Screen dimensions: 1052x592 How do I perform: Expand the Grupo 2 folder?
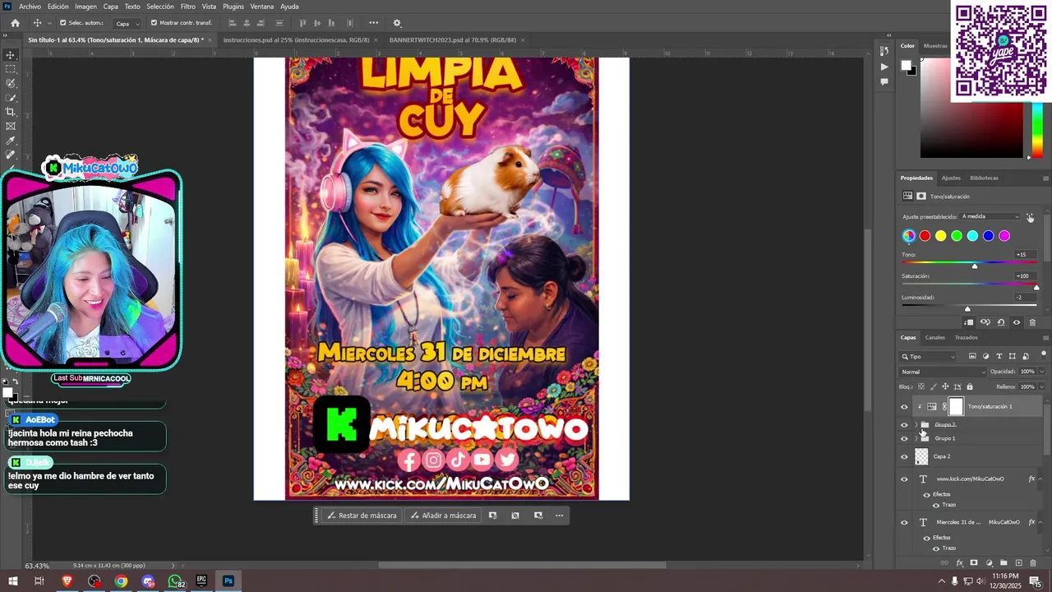(x=916, y=425)
